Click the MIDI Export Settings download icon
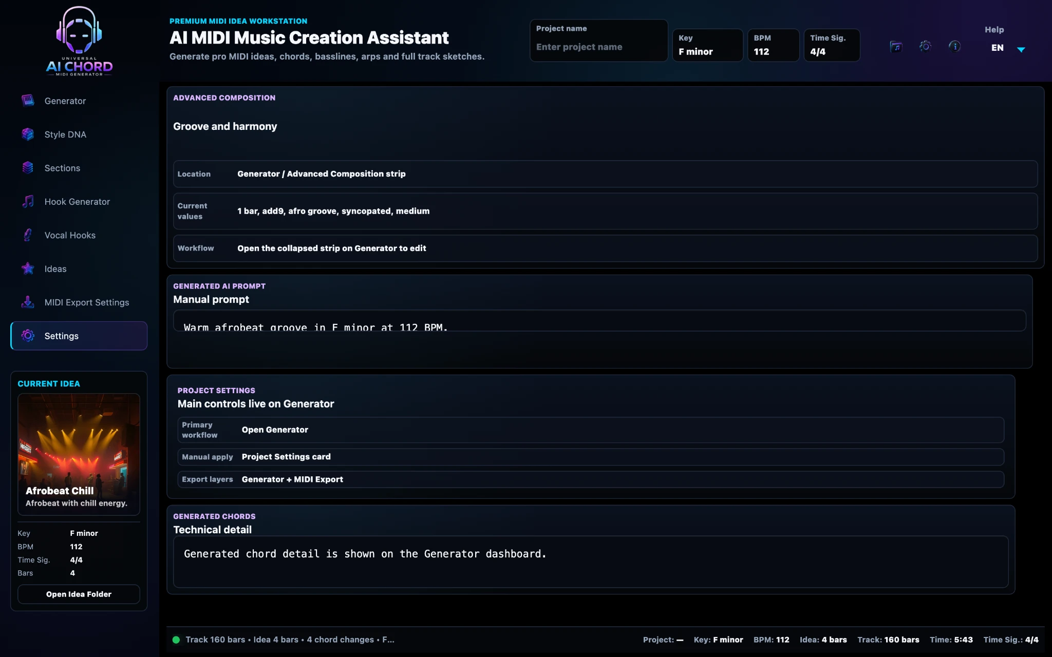Viewport: 1052px width, 657px height. click(x=28, y=302)
